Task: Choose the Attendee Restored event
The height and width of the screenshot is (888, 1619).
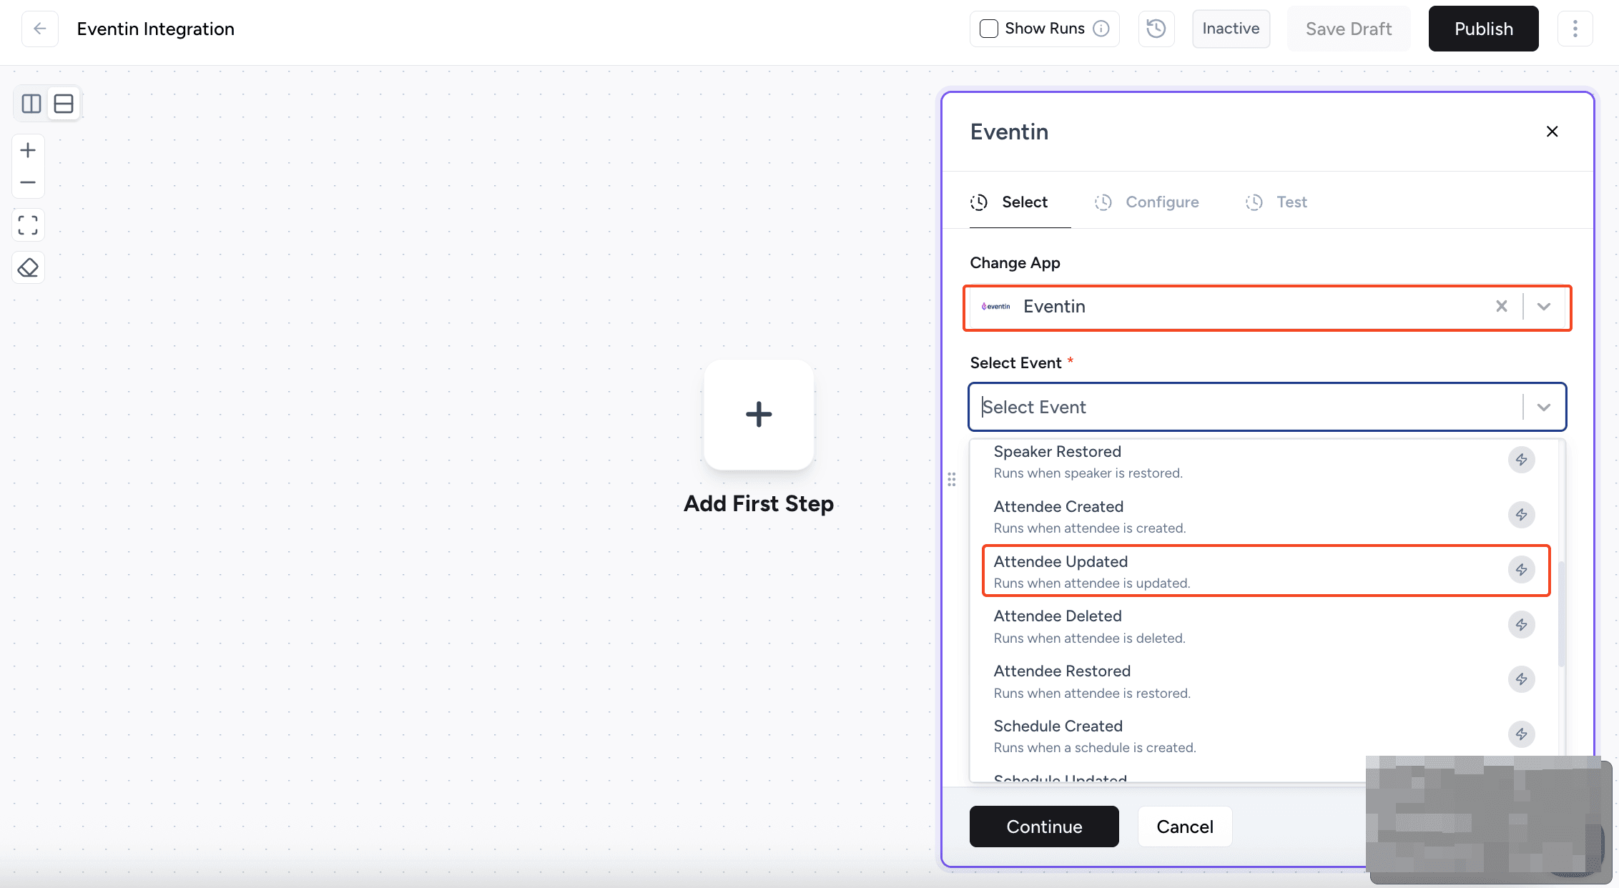Action: click(1266, 681)
